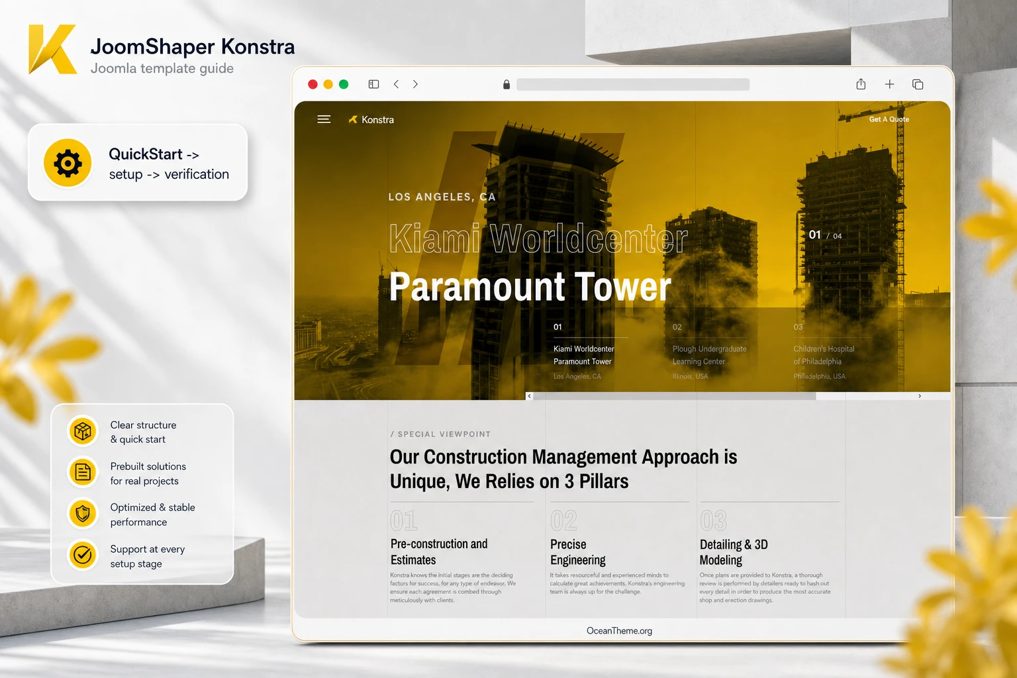This screenshot has width=1017, height=678.
Task: Click the Detailing & 3D Modeling heading
Action: coord(734,552)
